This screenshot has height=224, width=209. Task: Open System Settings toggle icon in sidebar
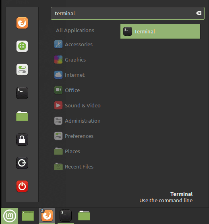tap(22, 70)
